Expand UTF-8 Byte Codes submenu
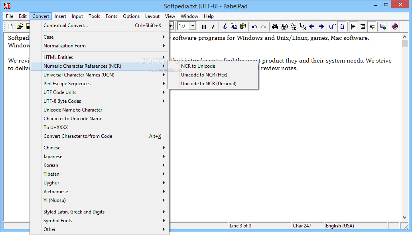This screenshot has height=235, width=412. (x=100, y=101)
